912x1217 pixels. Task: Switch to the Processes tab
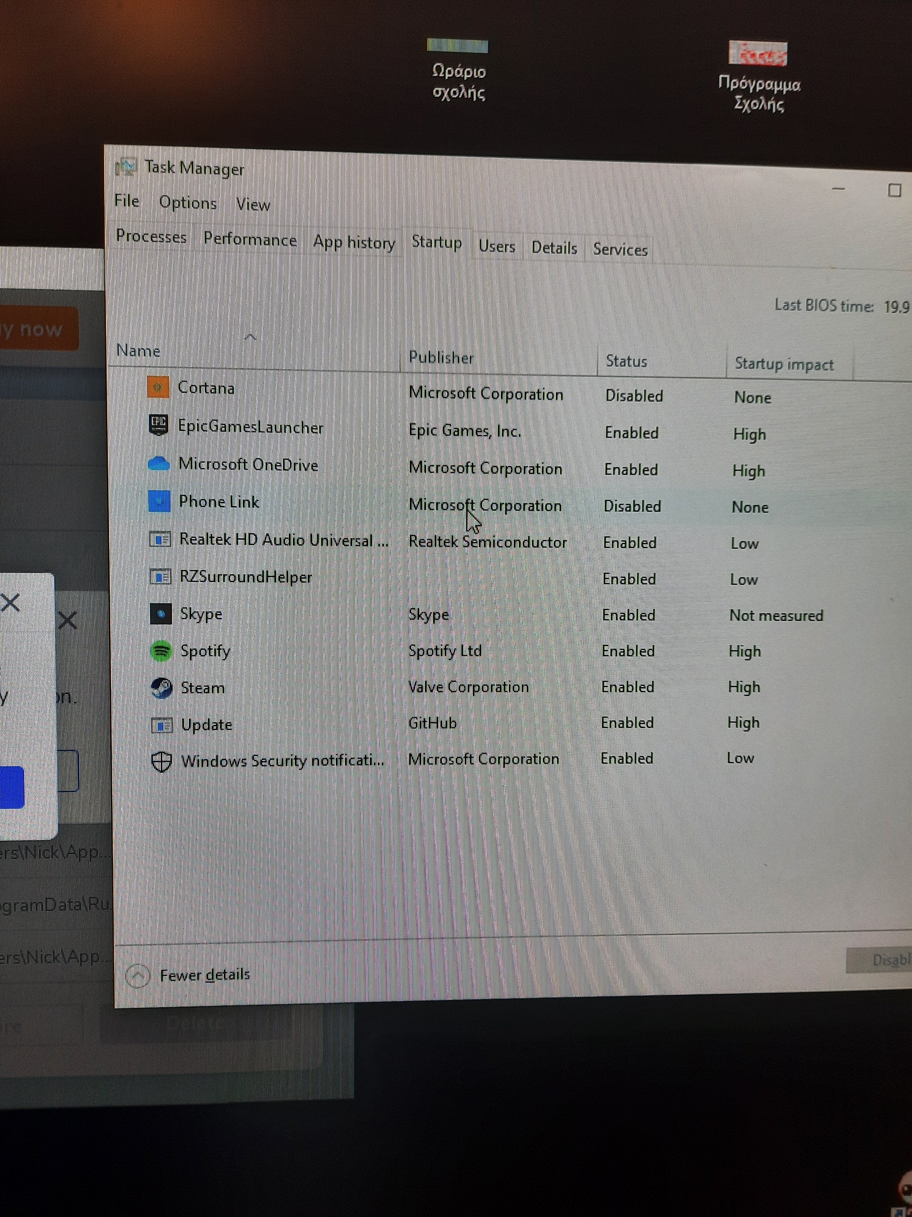151,237
